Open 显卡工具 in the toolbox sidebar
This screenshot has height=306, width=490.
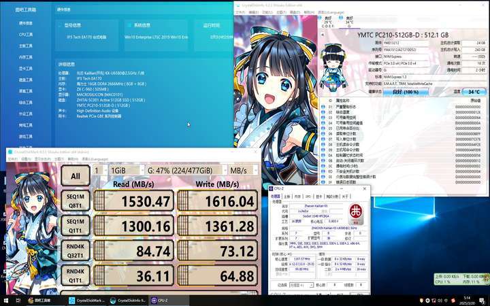point(26,69)
